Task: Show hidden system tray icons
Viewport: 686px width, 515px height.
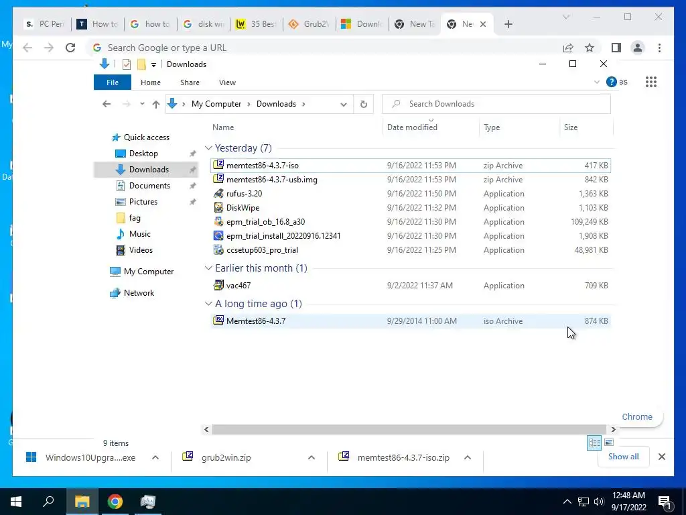Action: [567, 502]
